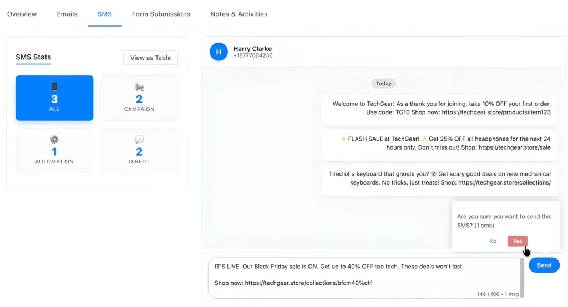Click Harry Clarke's avatar circle
Viewport: 568px width, 307px height.
click(x=219, y=52)
